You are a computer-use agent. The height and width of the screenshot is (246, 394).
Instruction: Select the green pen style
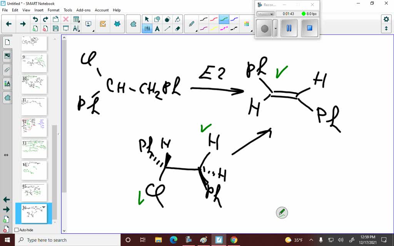pyautogui.click(x=224, y=18)
